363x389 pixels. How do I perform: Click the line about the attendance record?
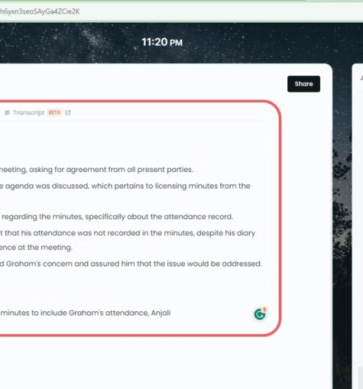117,217
